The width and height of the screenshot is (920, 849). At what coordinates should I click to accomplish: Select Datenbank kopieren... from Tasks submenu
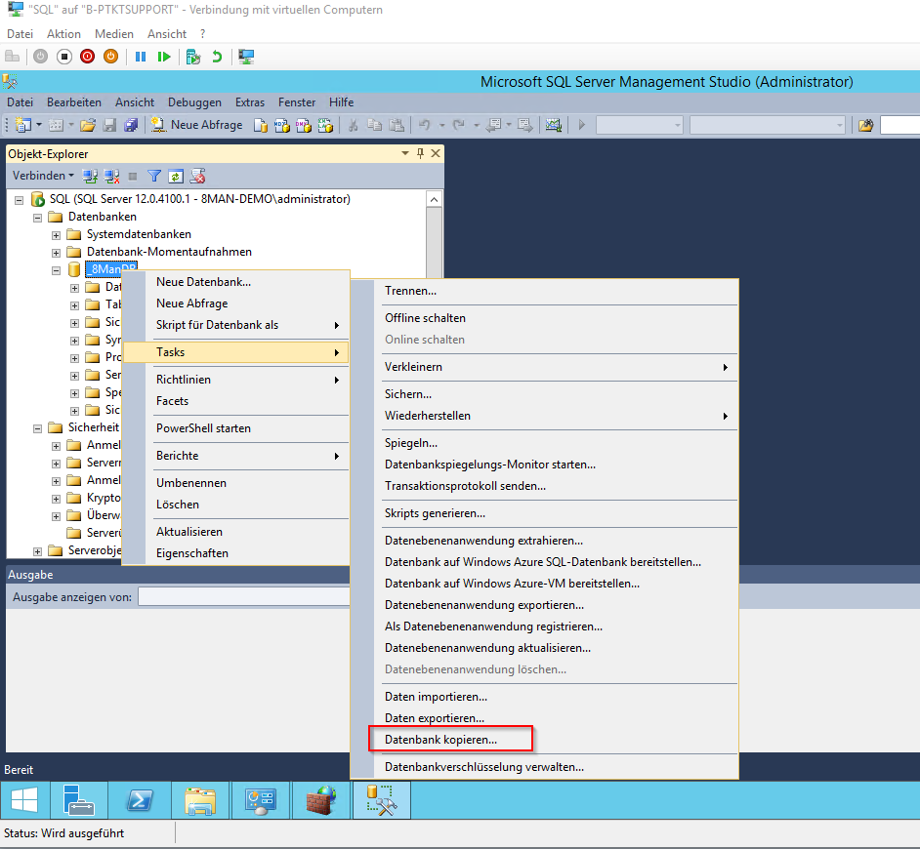(x=440, y=740)
